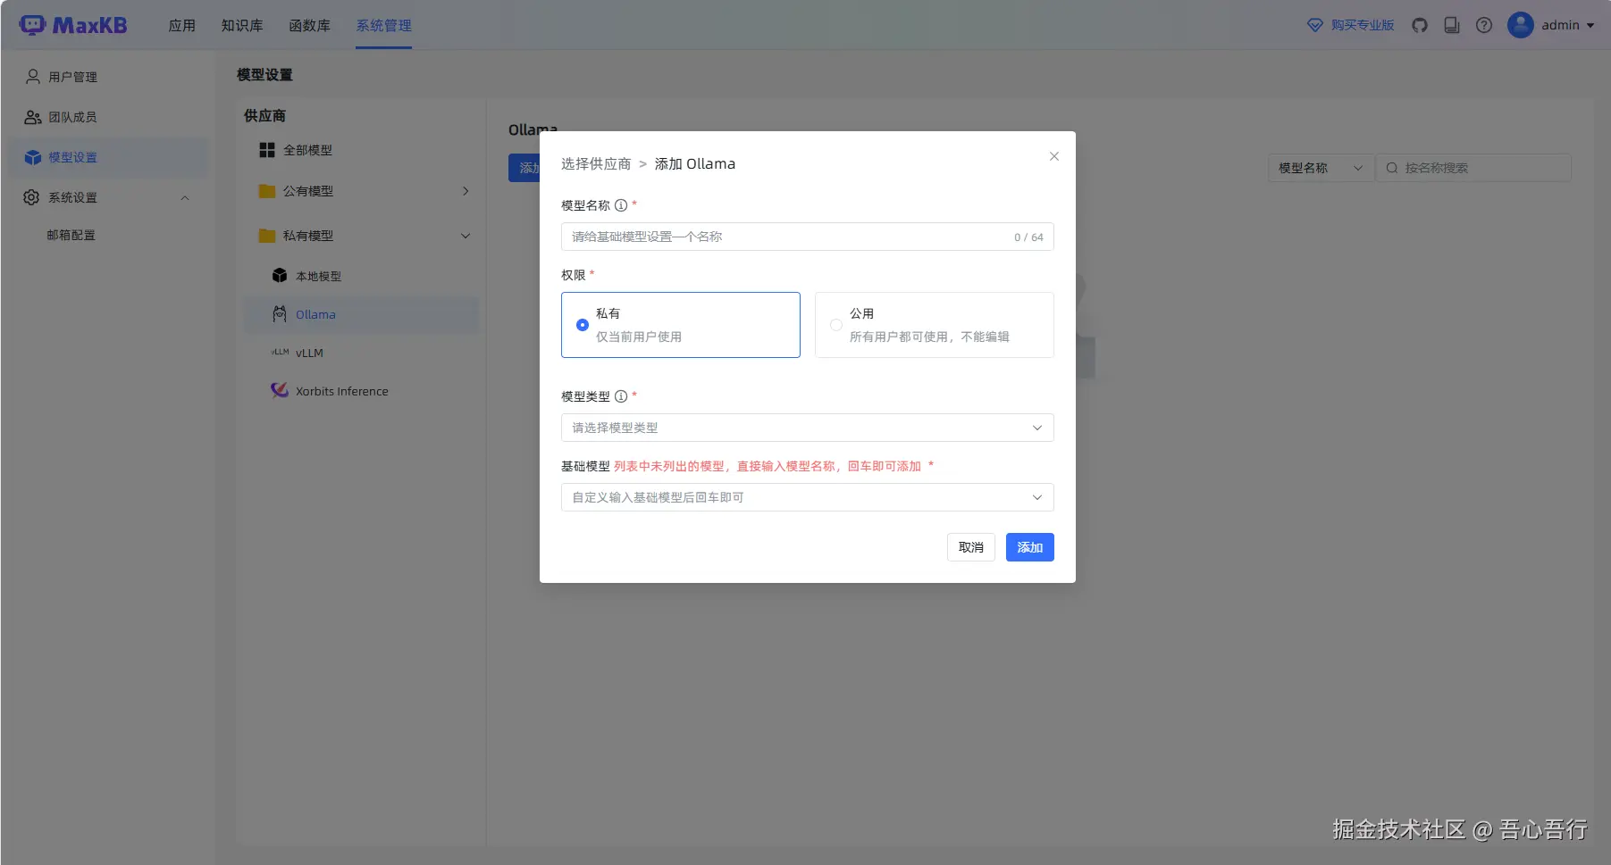This screenshot has height=865, width=1611.
Task: Click the 团队成员 group icon
Action: 33,117
